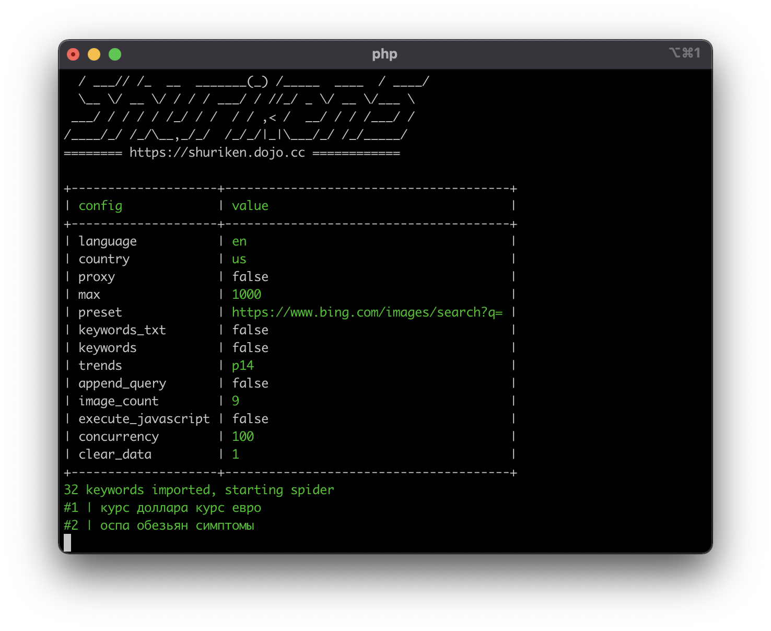Maximize the terminal using the green button
771x631 pixels.
pos(115,54)
